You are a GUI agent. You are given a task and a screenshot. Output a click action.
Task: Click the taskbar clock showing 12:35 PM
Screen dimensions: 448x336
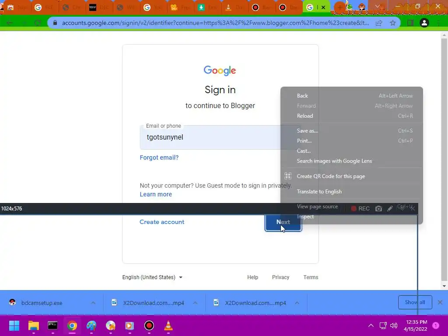click(416, 325)
